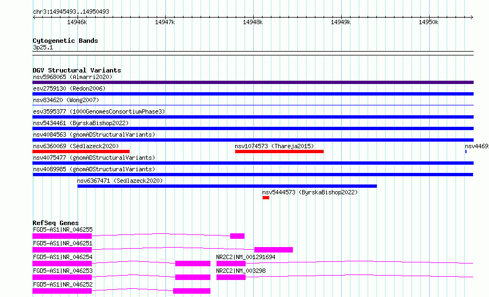
Task: Select the NR2C2|NM_003298 transcript label
Action: [x=241, y=271]
